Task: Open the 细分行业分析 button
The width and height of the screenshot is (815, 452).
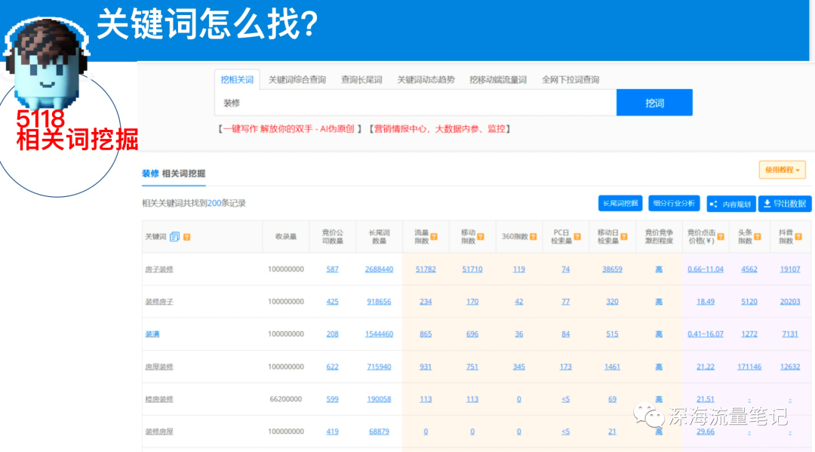Action: point(674,203)
